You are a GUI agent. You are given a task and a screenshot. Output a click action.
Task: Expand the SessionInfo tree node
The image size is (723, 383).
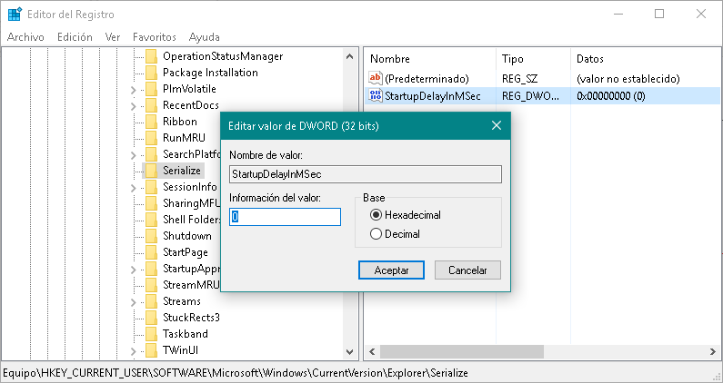click(x=134, y=187)
